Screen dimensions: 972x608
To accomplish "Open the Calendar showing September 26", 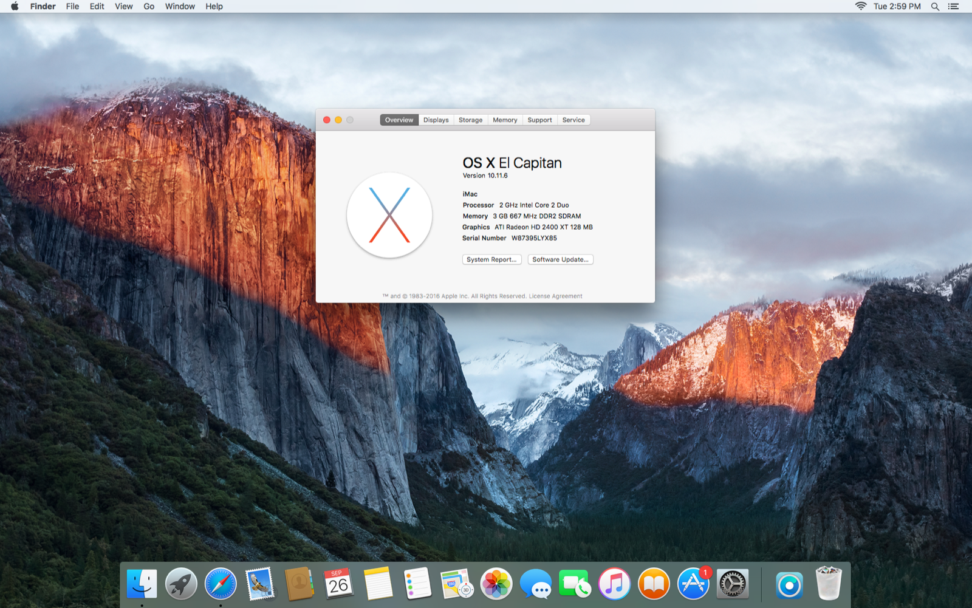I will 337,583.
